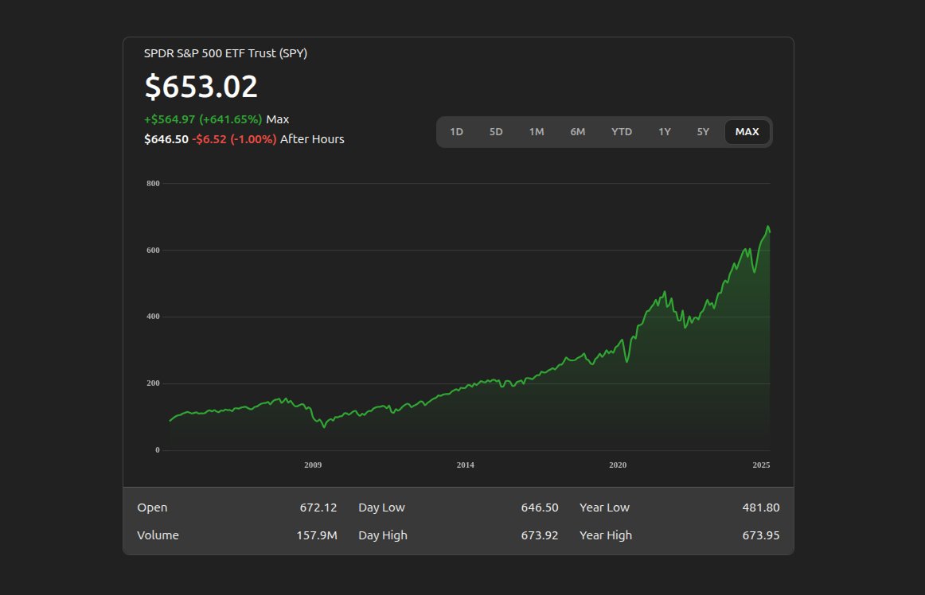This screenshot has height=595, width=925.
Task: Select the 5Y chart range
Action: pyautogui.click(x=703, y=131)
